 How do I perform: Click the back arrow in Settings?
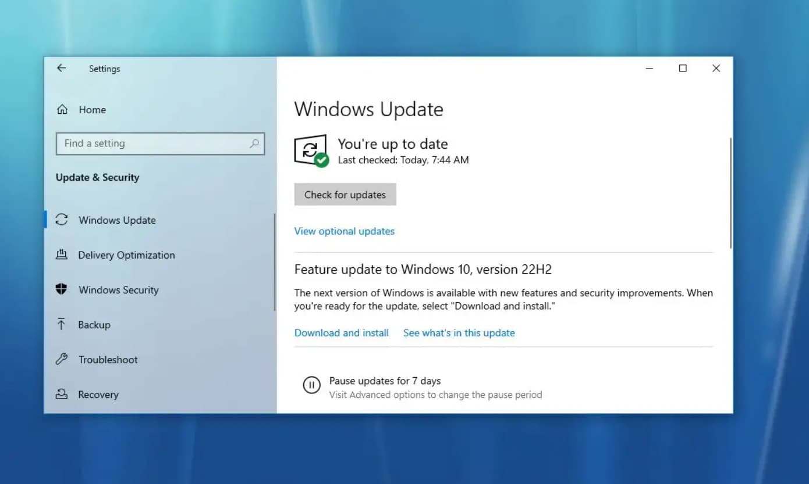[x=61, y=68]
